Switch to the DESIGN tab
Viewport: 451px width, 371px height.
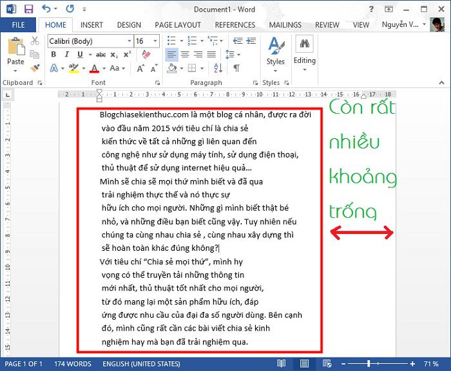pos(129,25)
